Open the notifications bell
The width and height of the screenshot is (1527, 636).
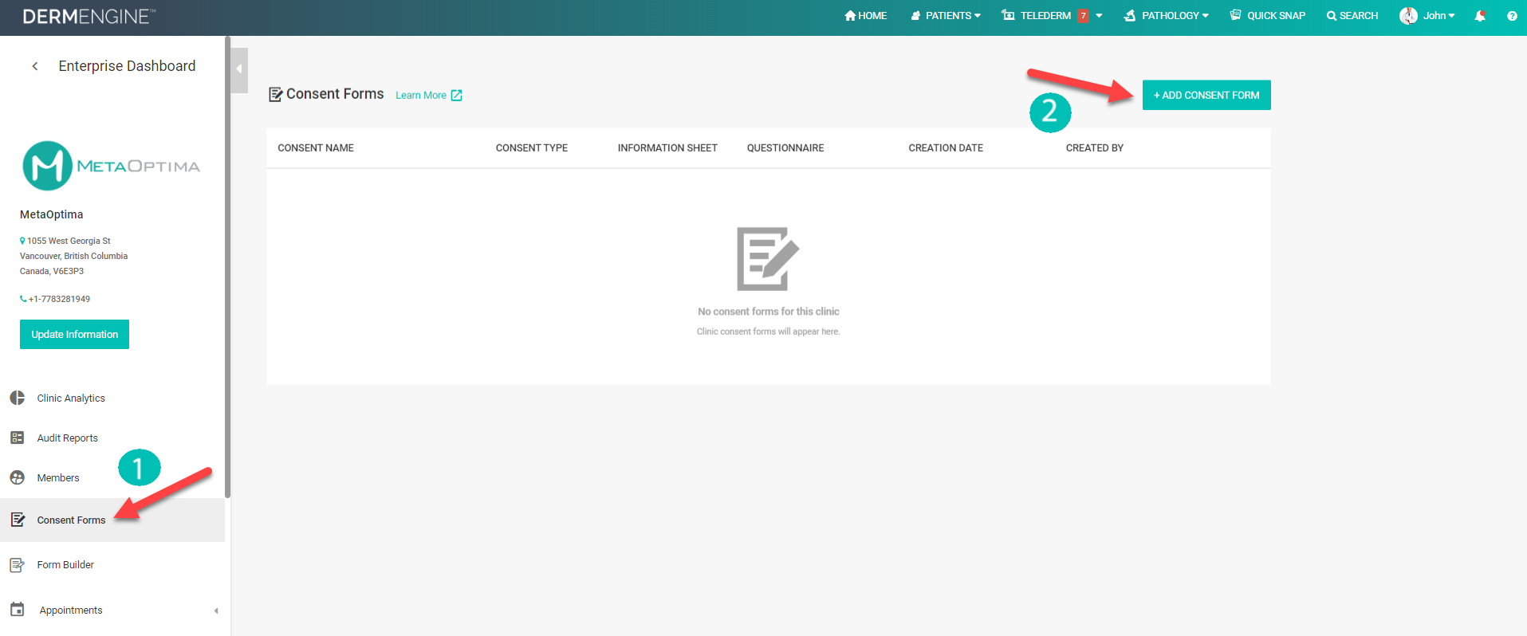(x=1480, y=16)
